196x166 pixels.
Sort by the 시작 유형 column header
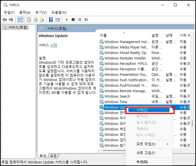point(184,35)
